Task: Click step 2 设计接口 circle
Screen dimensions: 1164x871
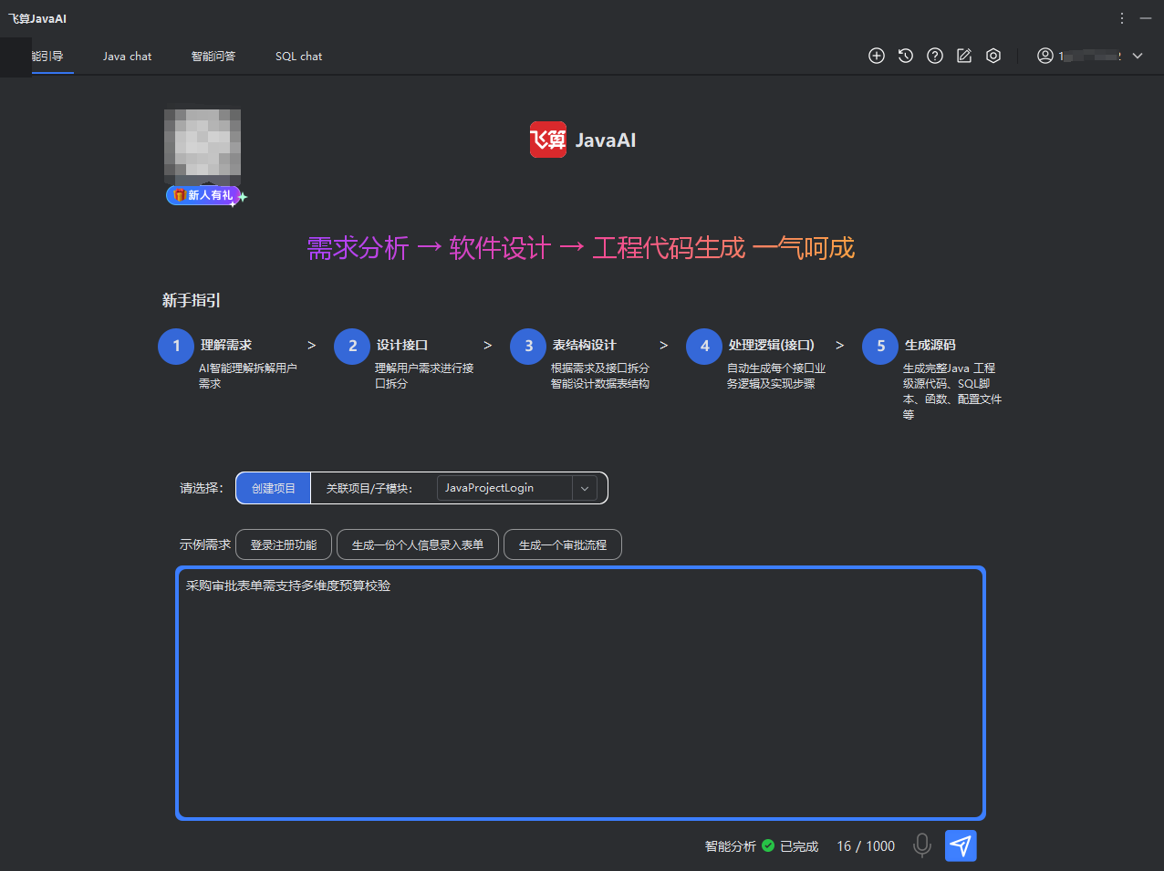Action: (x=352, y=346)
